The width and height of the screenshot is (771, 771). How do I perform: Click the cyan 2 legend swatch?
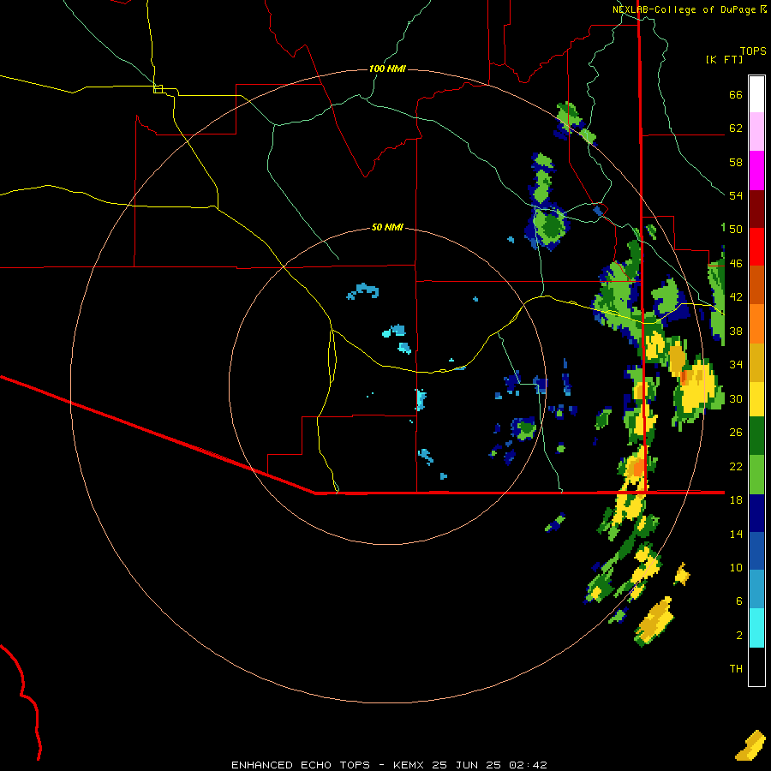(756, 628)
